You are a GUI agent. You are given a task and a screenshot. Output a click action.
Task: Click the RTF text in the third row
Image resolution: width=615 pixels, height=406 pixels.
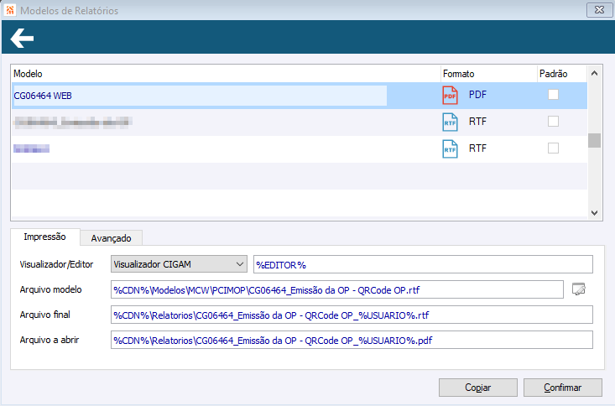pyautogui.click(x=477, y=148)
